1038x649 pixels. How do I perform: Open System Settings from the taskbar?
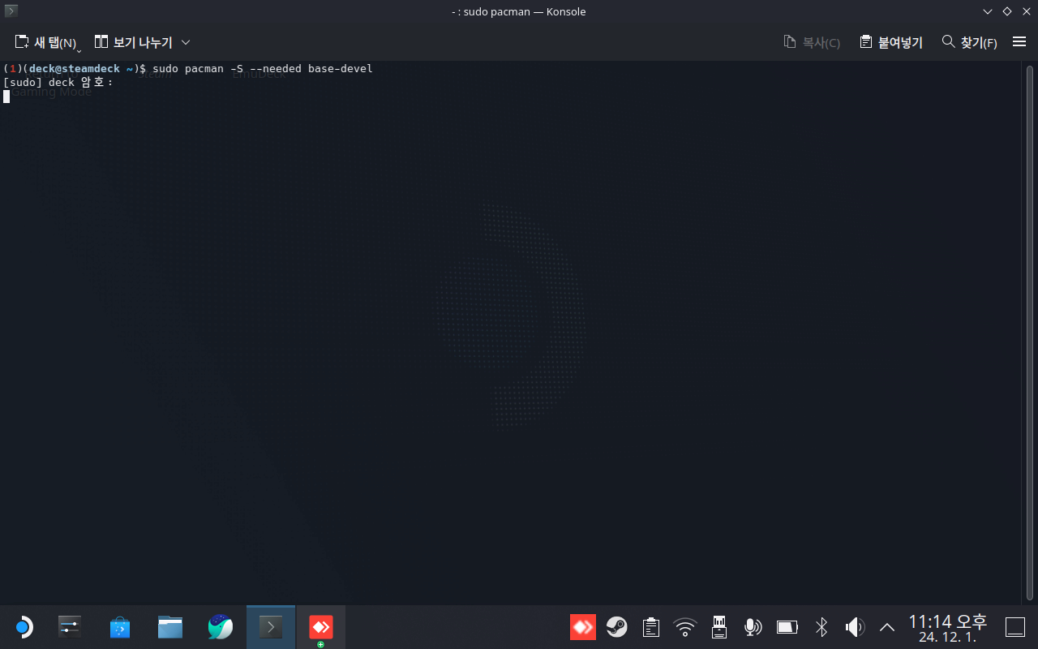70,627
